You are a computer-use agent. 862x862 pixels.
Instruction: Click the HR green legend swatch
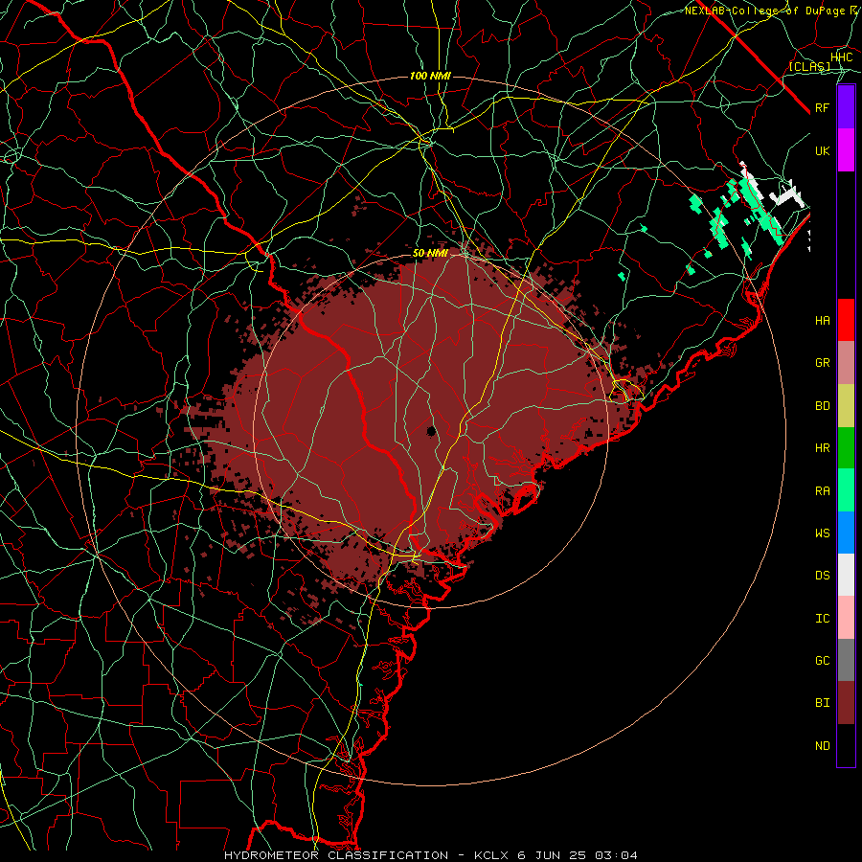846,447
